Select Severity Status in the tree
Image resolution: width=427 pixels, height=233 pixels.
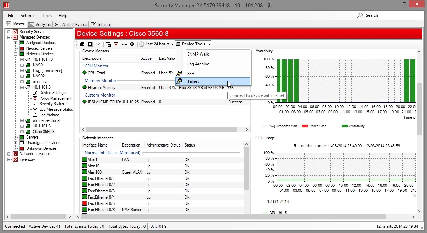click(x=52, y=104)
